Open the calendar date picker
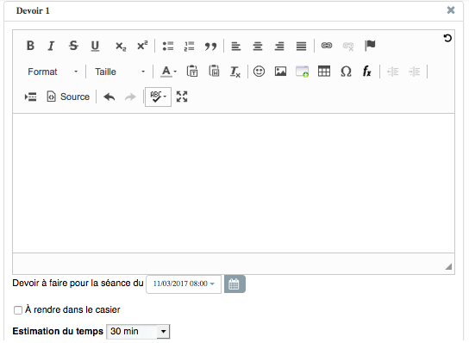 (x=234, y=284)
